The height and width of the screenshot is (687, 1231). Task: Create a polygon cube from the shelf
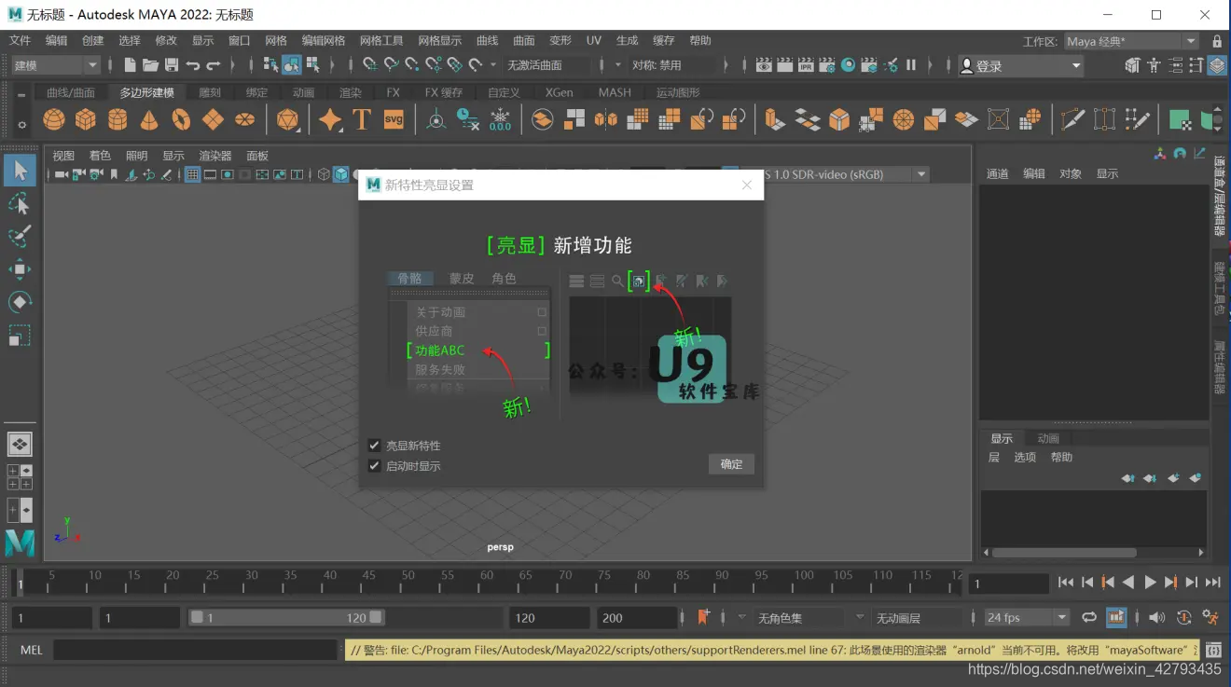coord(85,118)
